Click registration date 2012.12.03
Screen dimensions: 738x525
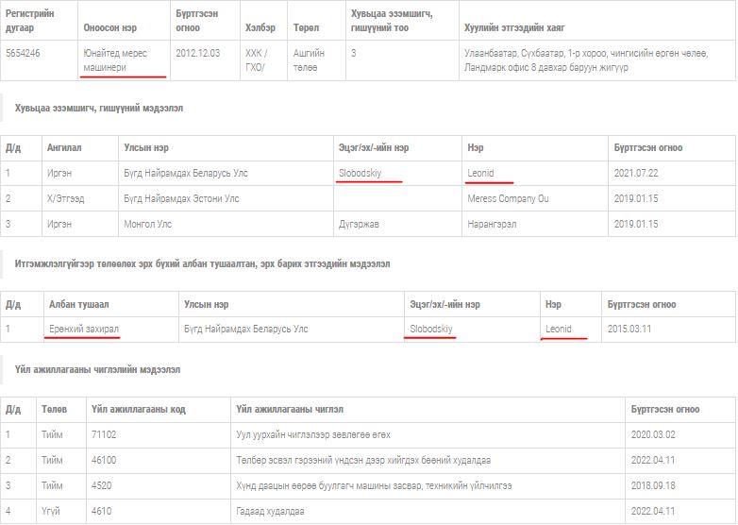coord(197,54)
